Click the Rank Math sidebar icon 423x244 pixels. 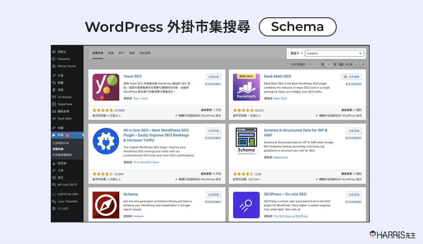pos(54,119)
